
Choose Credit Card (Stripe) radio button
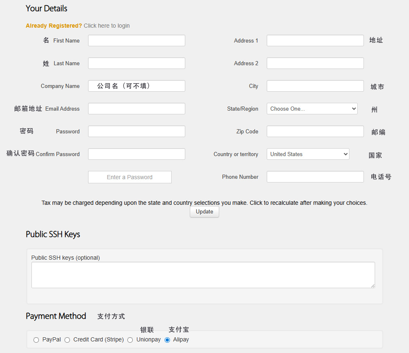67,340
